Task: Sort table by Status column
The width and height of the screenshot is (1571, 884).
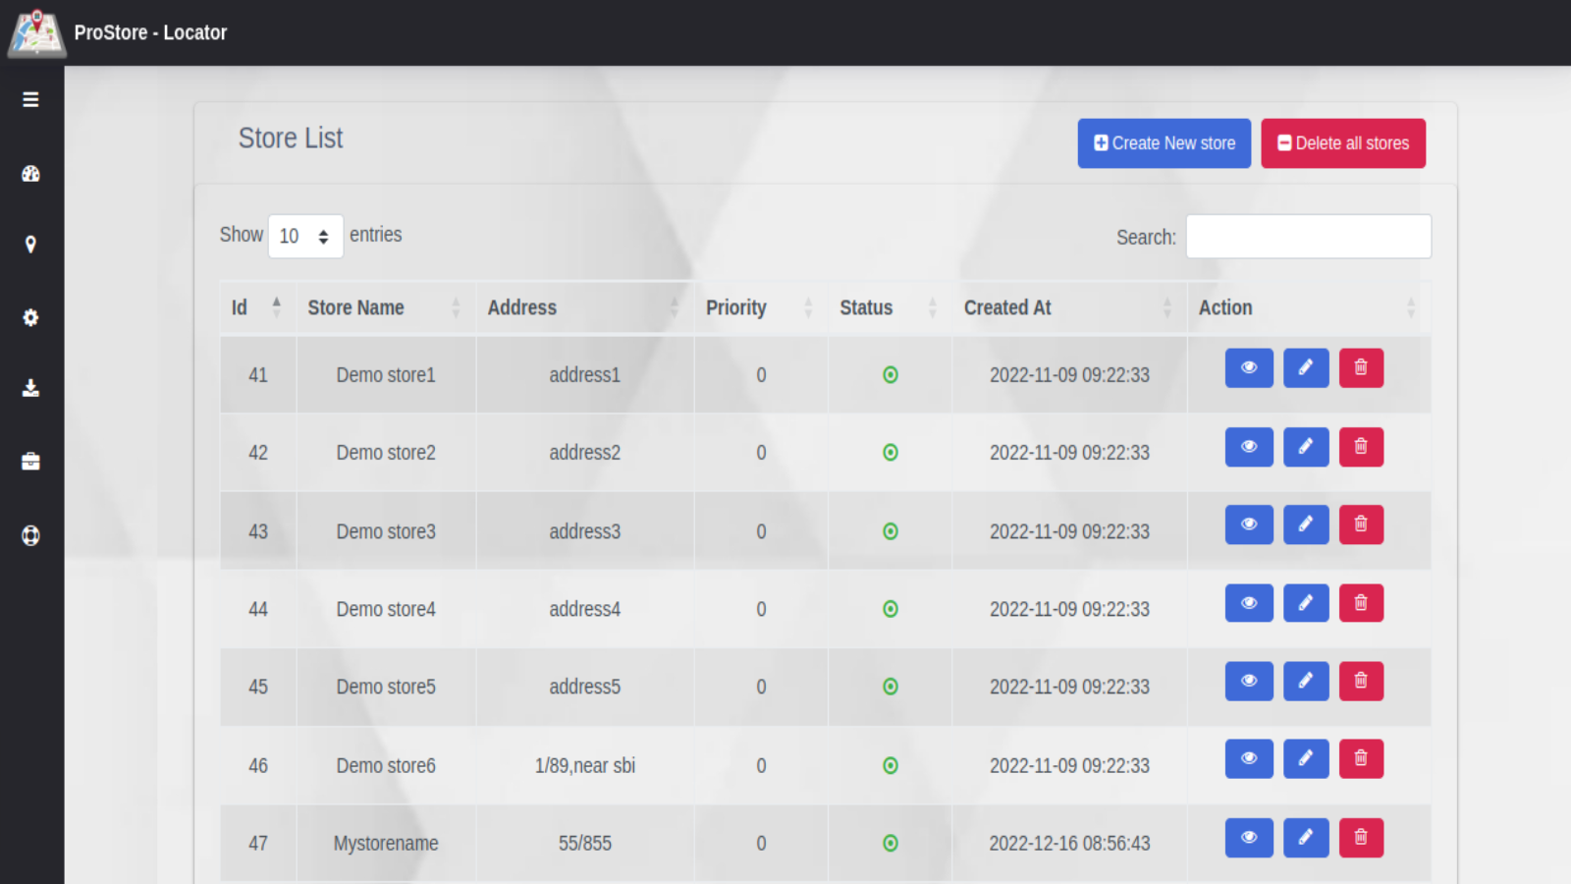Action: 891,307
